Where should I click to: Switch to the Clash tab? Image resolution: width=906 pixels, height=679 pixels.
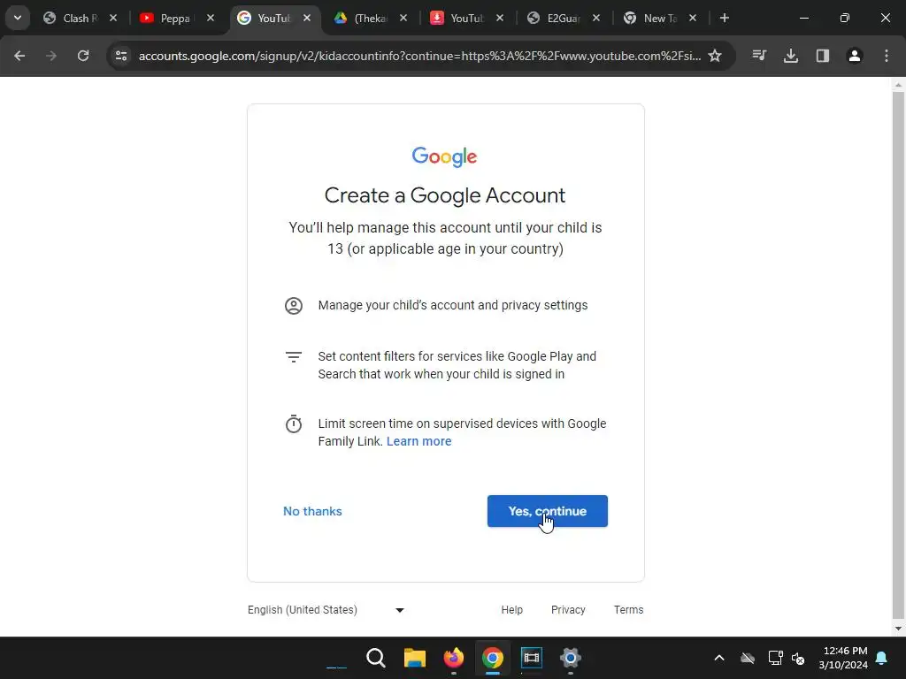(81, 19)
